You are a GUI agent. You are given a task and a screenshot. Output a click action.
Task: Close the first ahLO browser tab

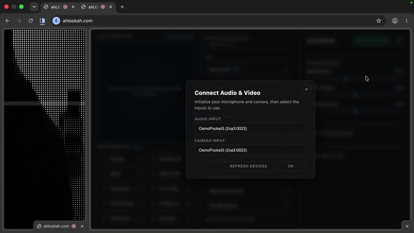coord(73,7)
